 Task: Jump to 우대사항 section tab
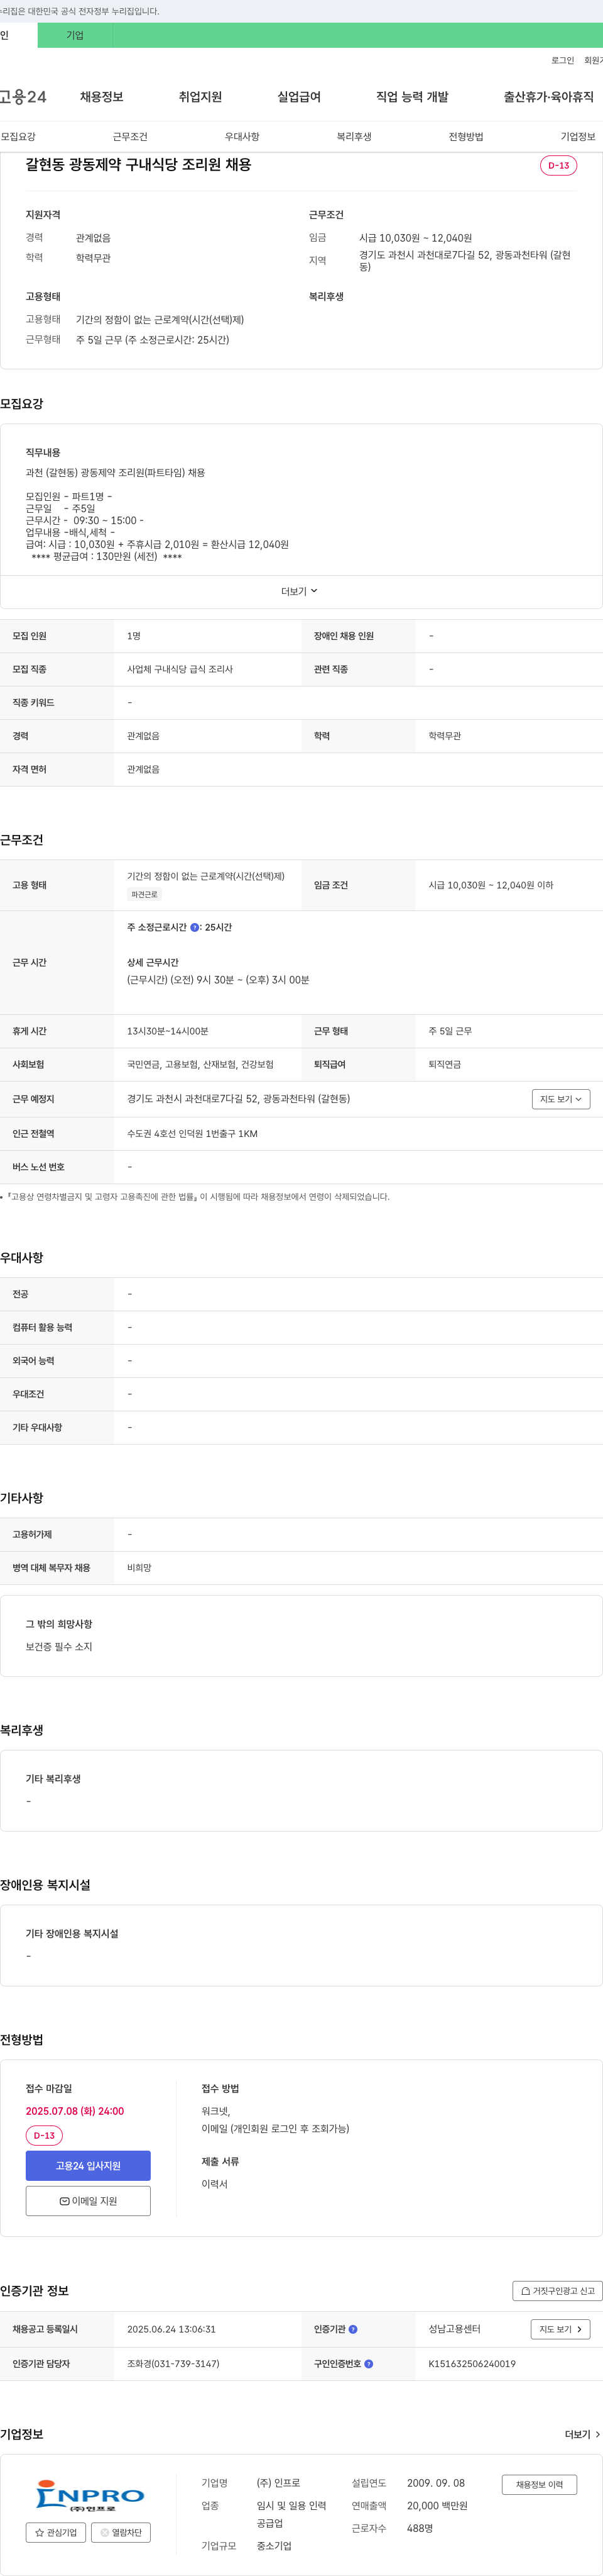242,137
